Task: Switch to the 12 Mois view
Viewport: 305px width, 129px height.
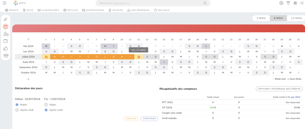Action: coord(296,18)
